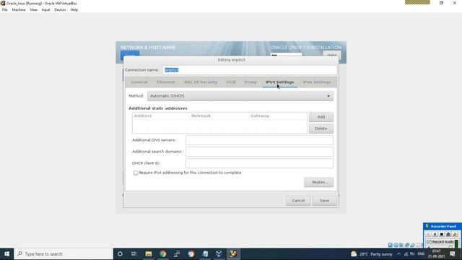Switch to the Ethernet tab
The image size is (462, 260).
165,82
